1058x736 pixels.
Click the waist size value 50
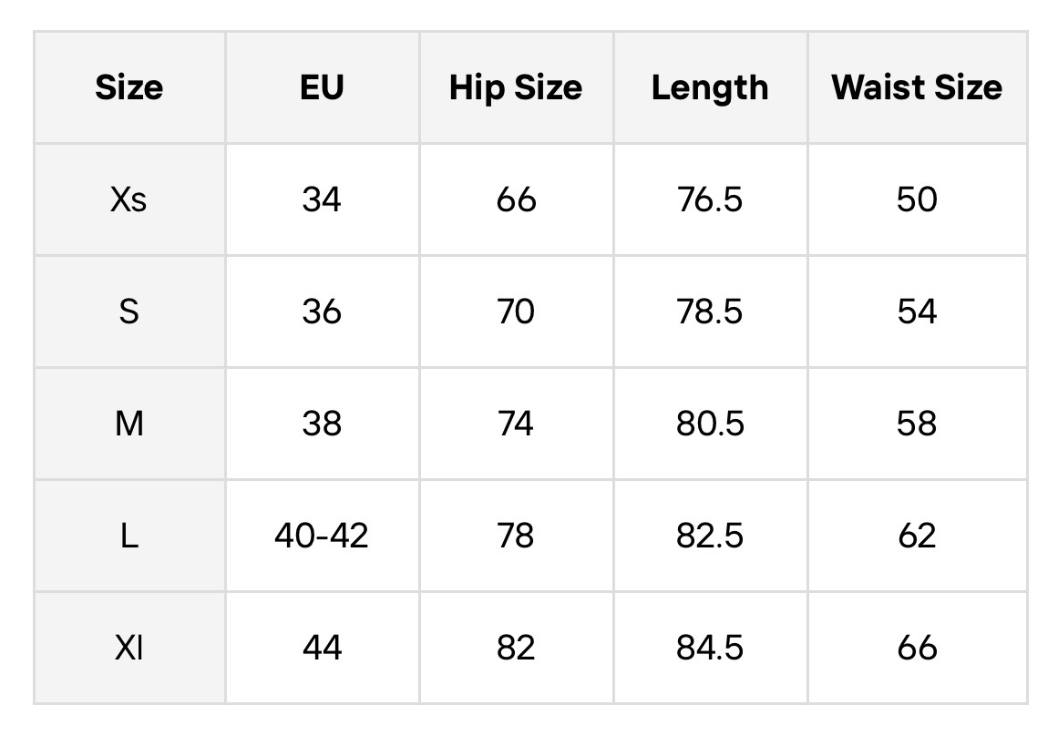coord(917,199)
